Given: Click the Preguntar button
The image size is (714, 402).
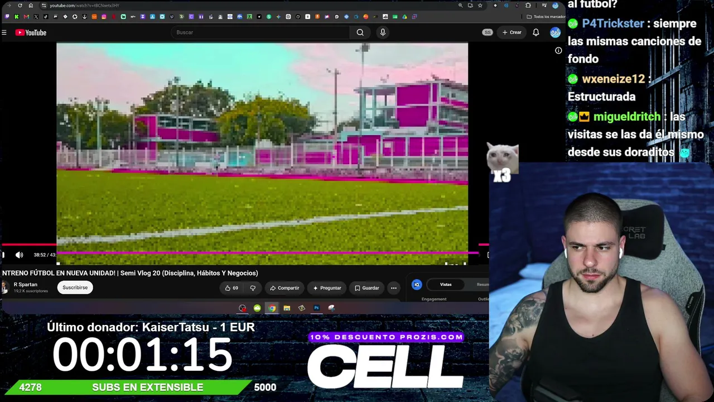Looking at the screenshot, I should pos(327,288).
